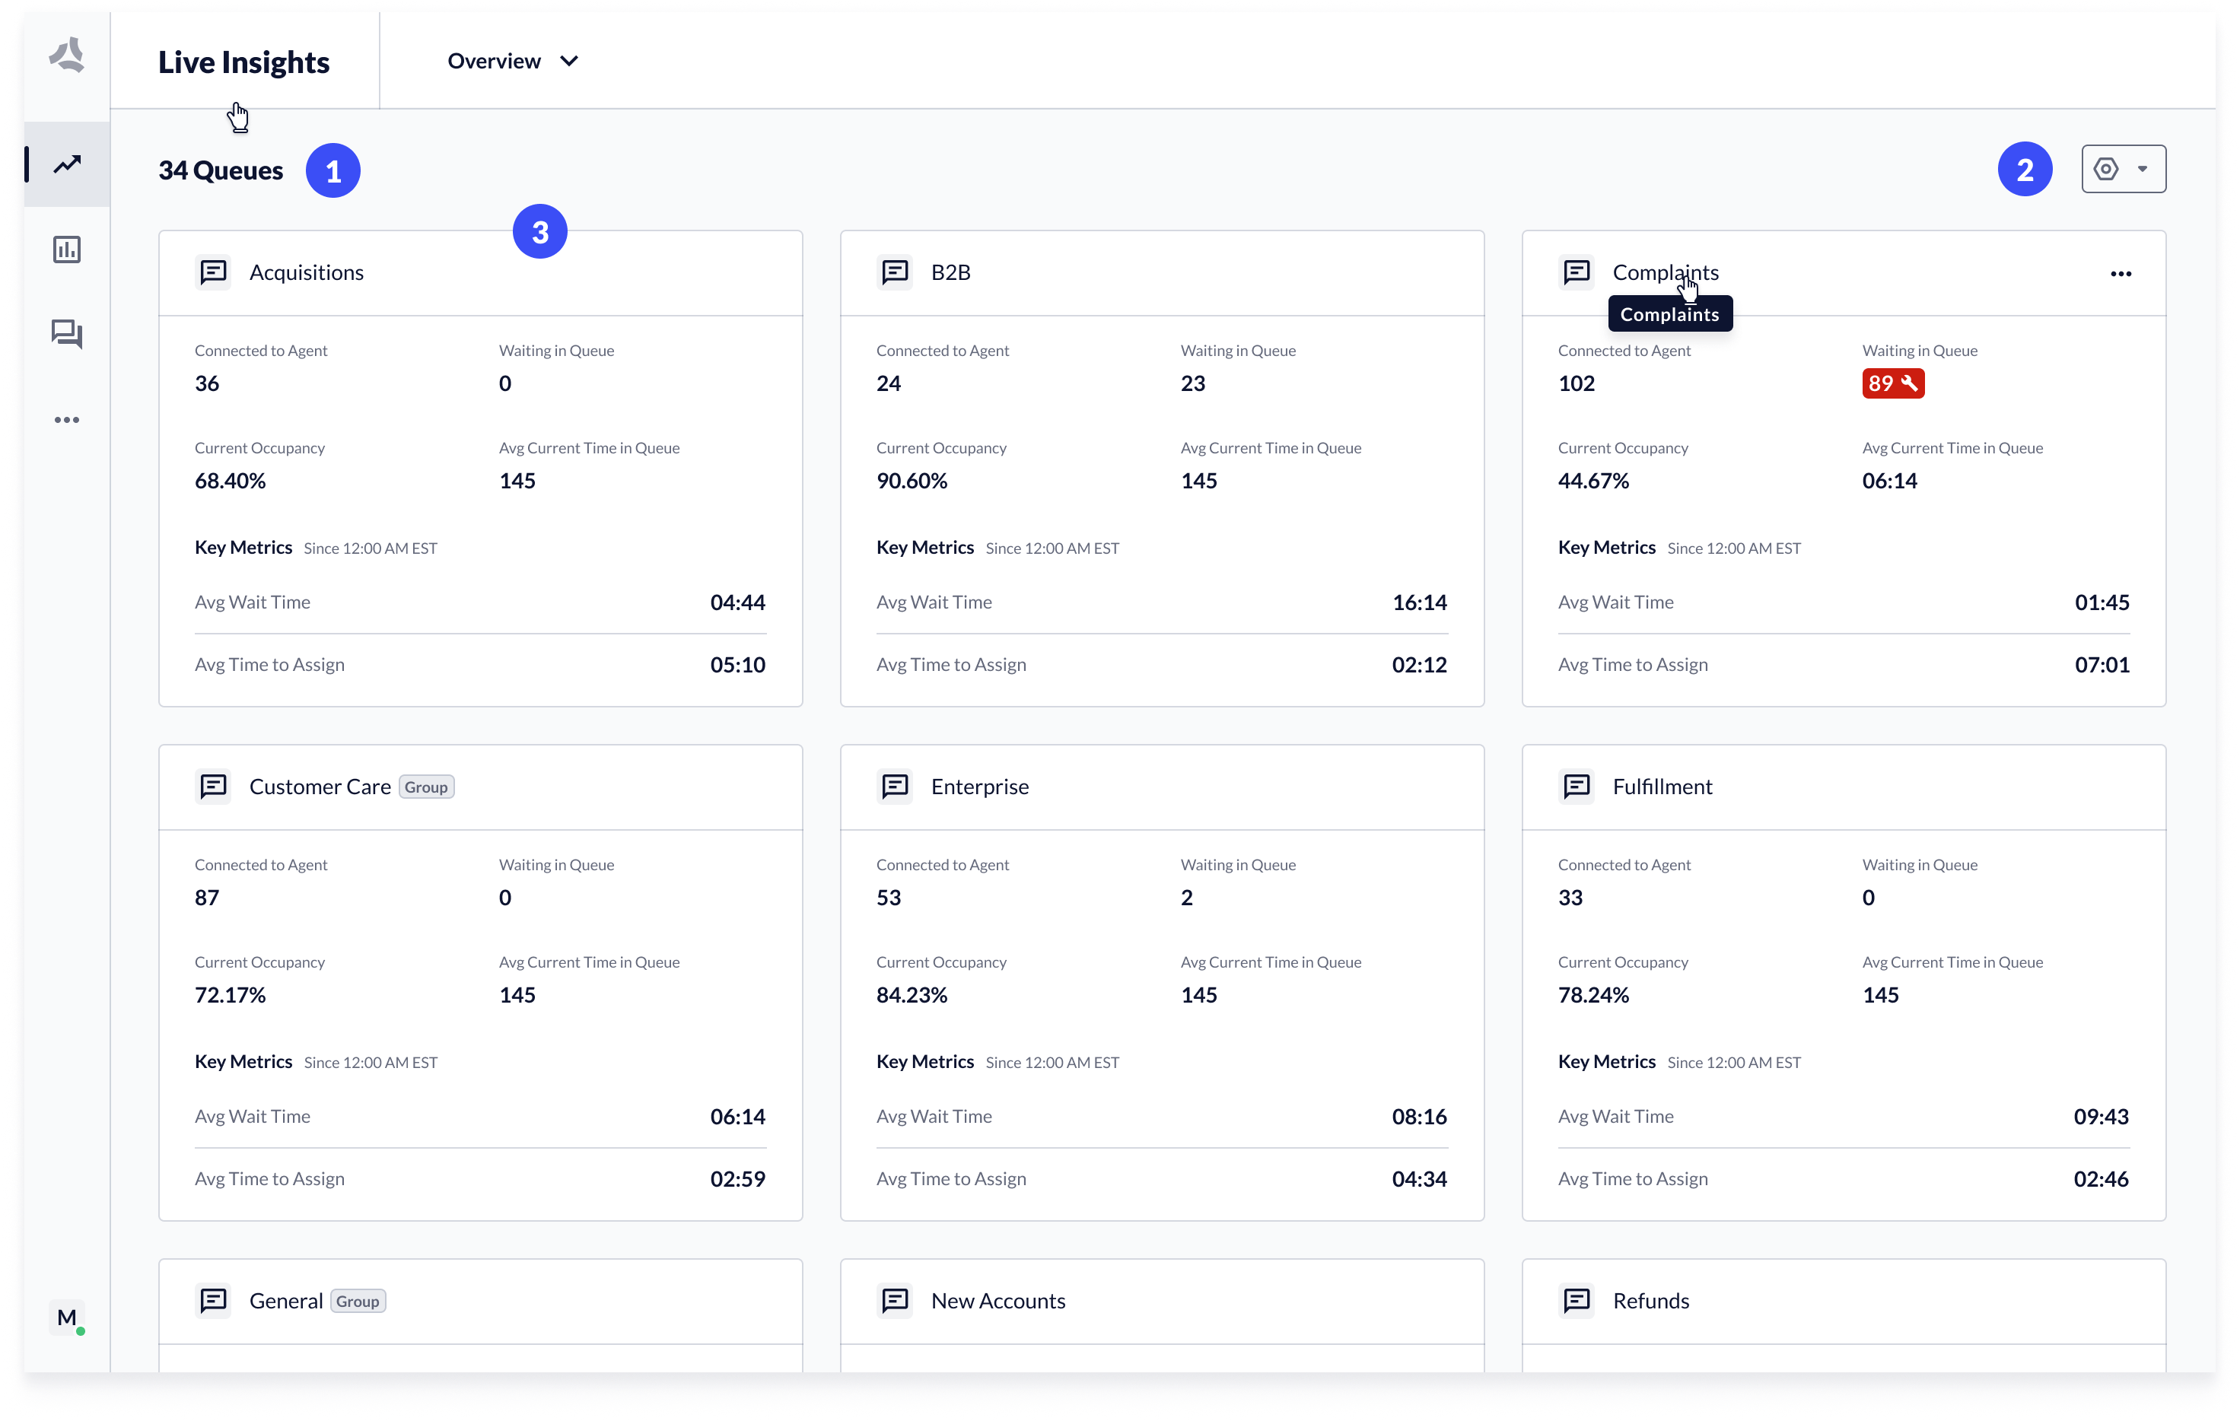Expand the Overview dropdown chevron
Viewport: 2240px width, 1421px height.
[569, 62]
